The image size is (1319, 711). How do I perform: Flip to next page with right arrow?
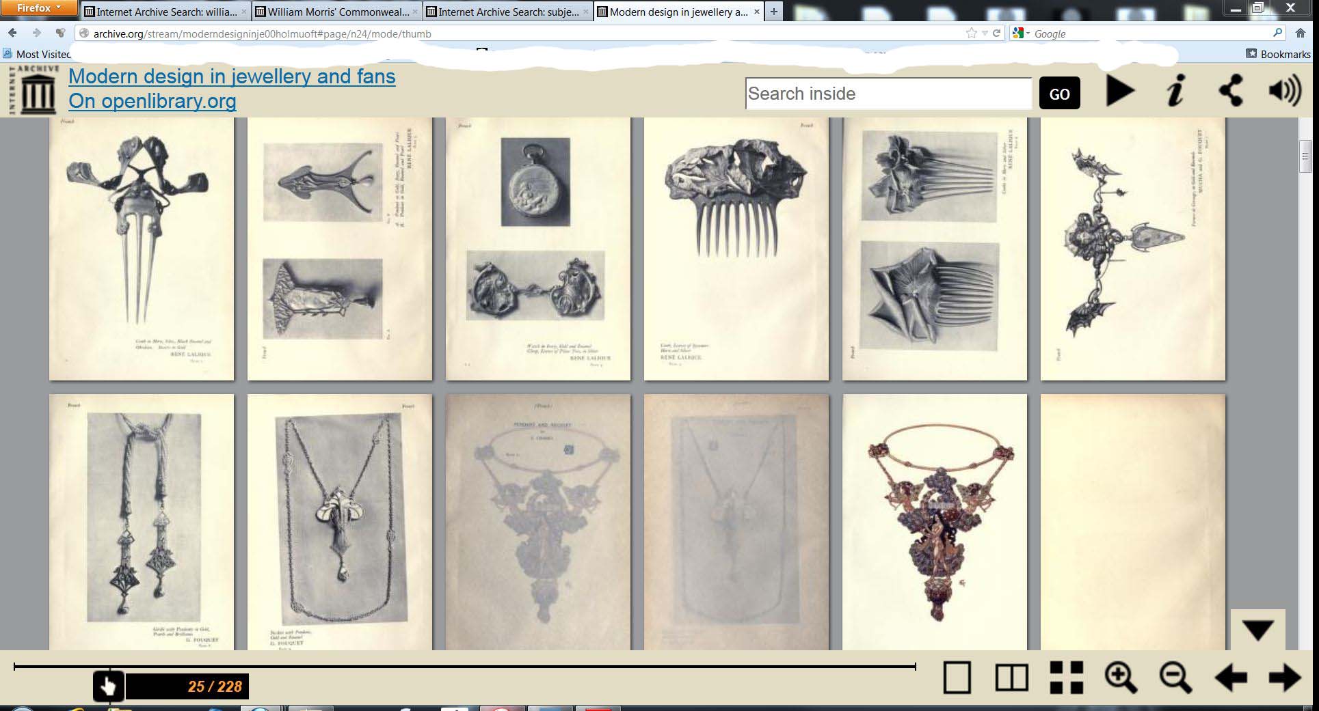tap(1285, 678)
